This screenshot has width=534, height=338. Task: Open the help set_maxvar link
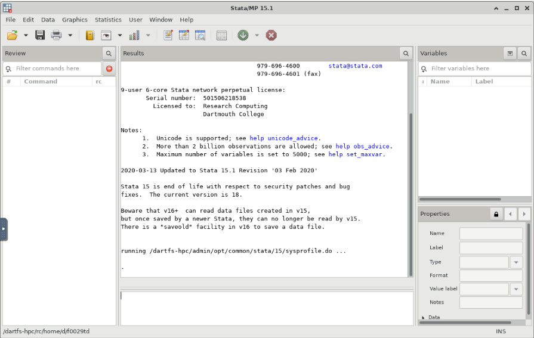pyautogui.click(x=355, y=154)
